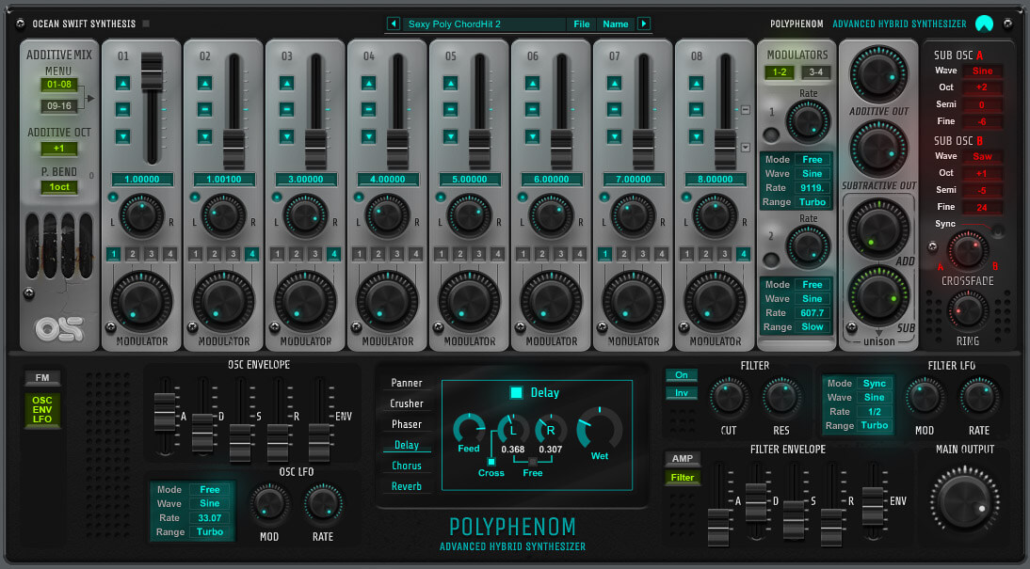
Task: Click the Ring knob
Action: tap(968, 311)
